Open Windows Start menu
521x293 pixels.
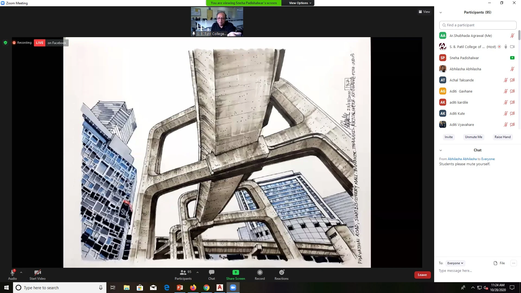7,288
